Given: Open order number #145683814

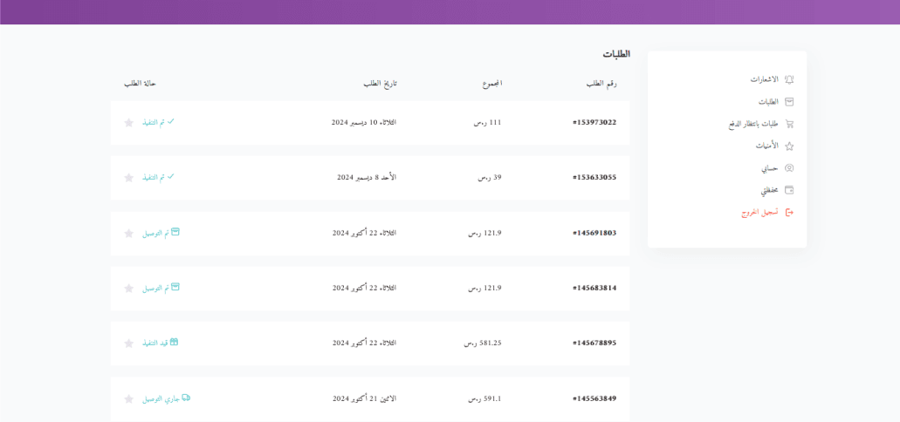Looking at the screenshot, I should [x=594, y=289].
